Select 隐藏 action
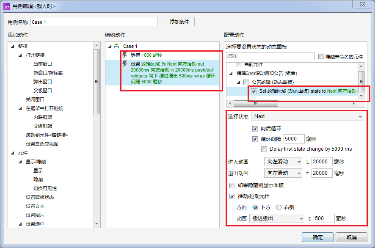The width and height of the screenshot is (375, 248). coord(38,179)
